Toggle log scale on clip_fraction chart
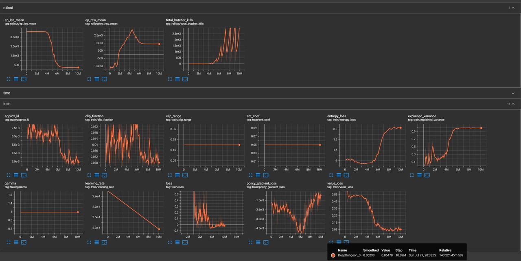Image resolution: width=521 pixels, height=261 pixels. 96,175
